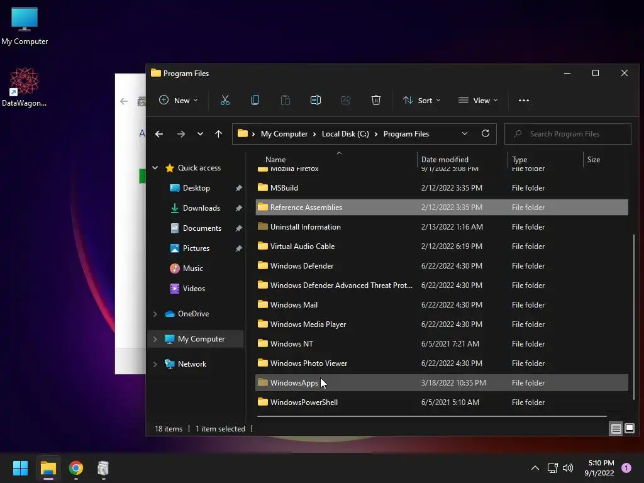Select the Windows Media Player folder
The width and height of the screenshot is (644, 483).
click(441, 325)
